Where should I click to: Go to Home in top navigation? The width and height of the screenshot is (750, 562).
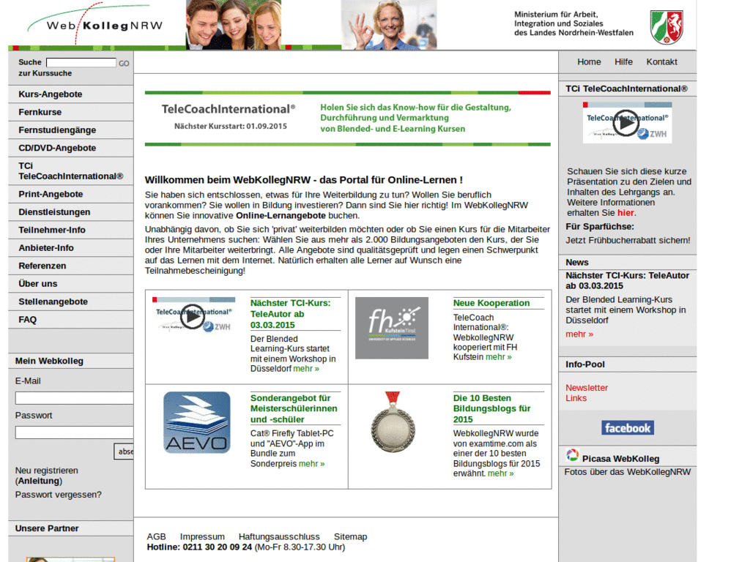tap(589, 61)
